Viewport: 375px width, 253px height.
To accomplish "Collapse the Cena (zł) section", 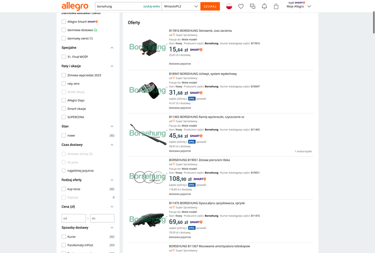I will tap(112, 207).
